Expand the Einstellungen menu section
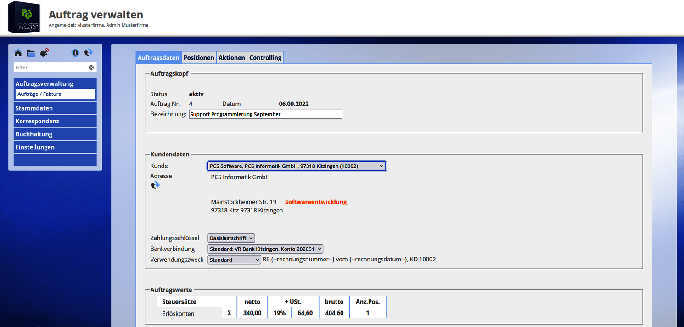This screenshot has width=684, height=327. pos(55,147)
